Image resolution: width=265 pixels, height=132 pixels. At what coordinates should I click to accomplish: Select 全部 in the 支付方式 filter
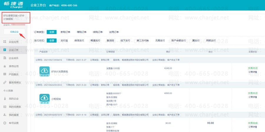coord(52,41)
